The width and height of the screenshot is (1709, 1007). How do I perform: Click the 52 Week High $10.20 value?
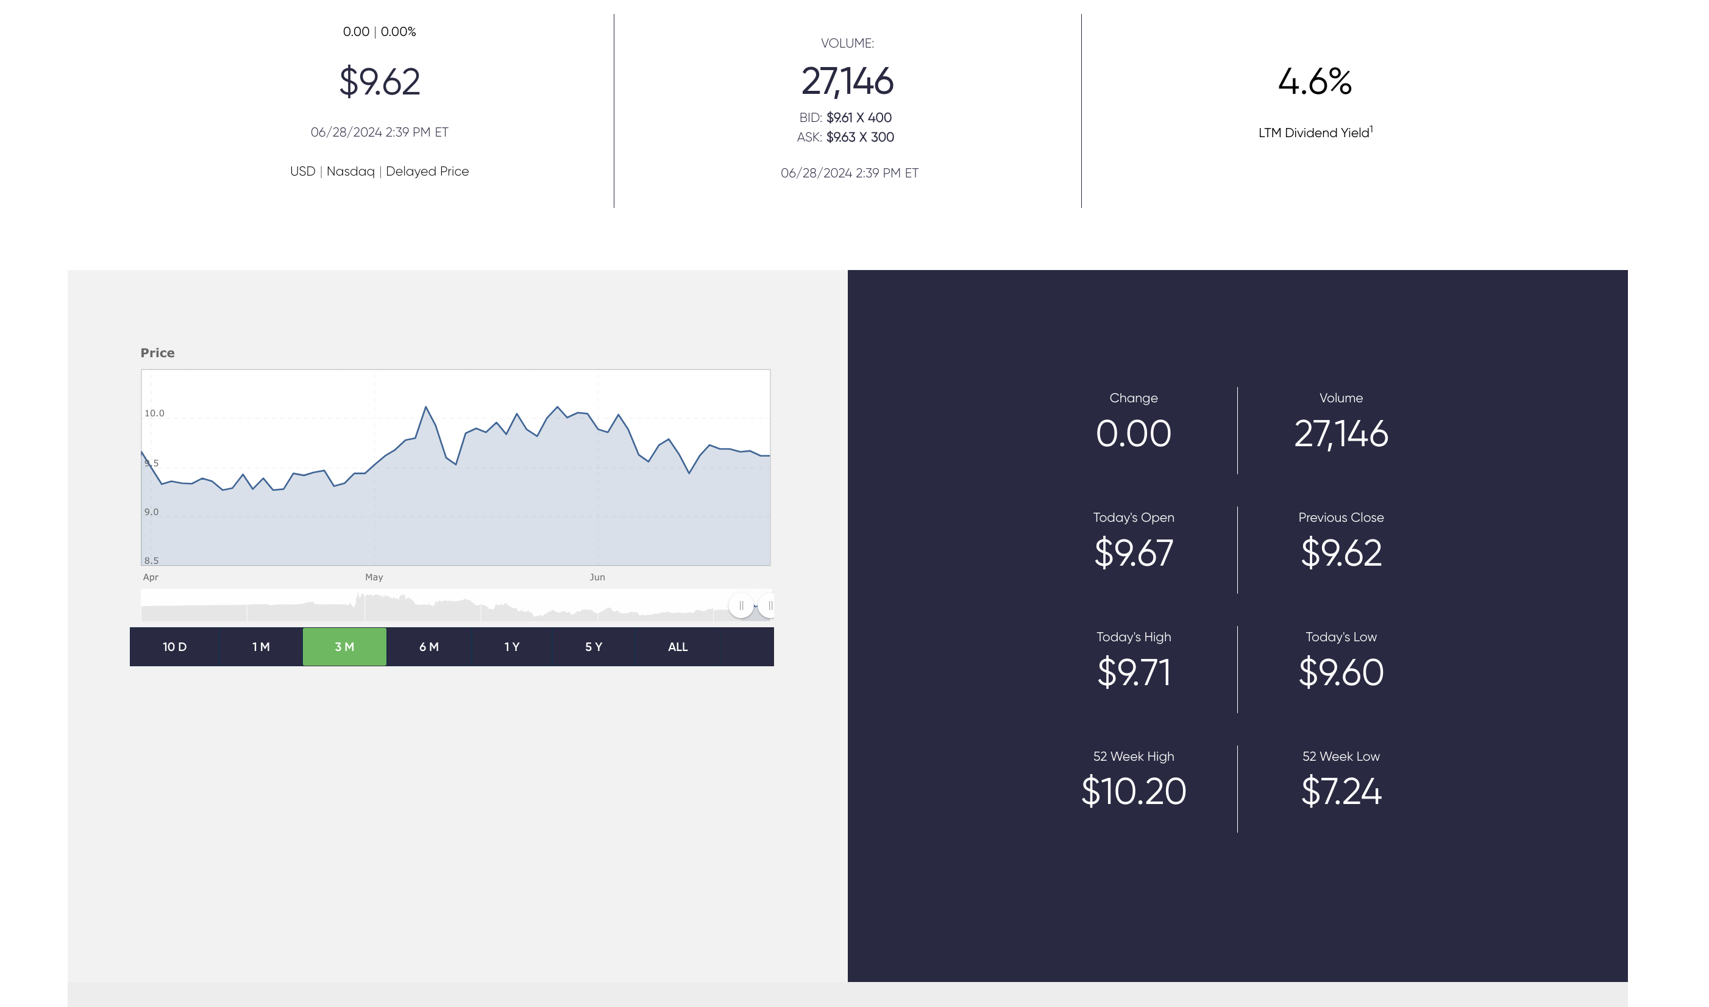pyautogui.click(x=1133, y=791)
